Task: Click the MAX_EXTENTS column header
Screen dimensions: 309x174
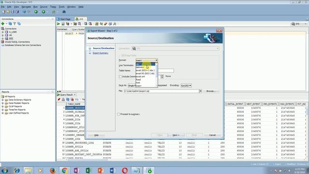Action: point(287,104)
